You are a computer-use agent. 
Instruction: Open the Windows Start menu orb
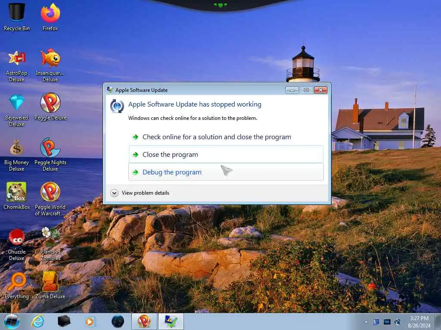point(12,321)
